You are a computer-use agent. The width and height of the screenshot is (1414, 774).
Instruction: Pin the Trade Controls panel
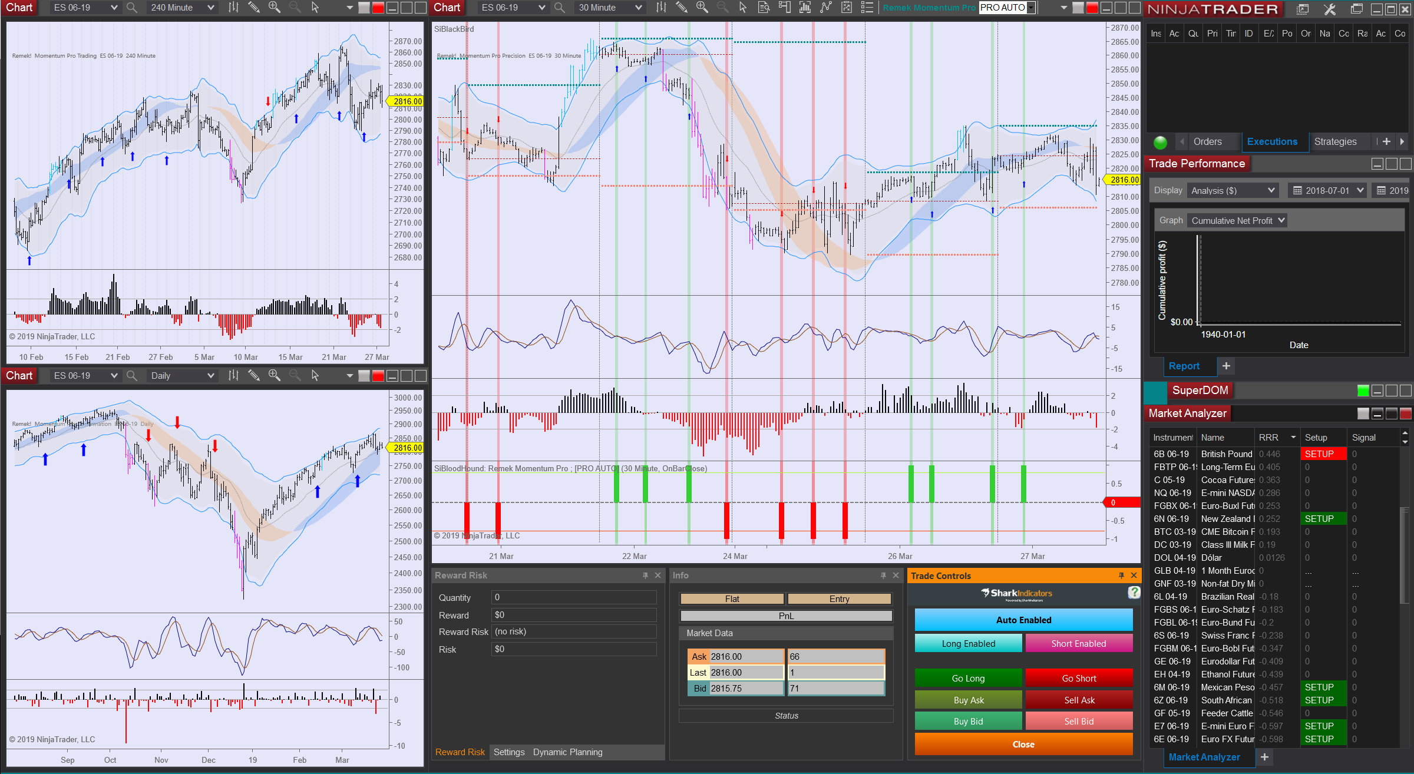(1121, 575)
